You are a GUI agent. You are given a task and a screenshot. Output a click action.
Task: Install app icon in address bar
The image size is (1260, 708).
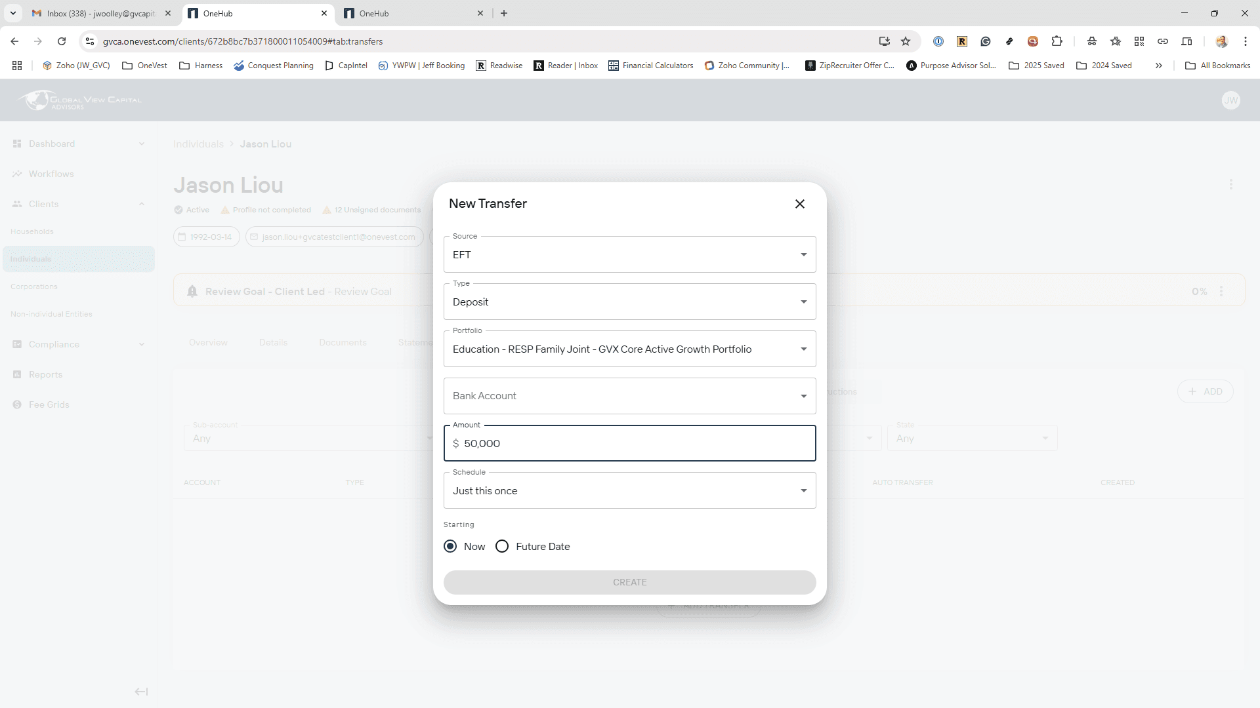point(884,41)
